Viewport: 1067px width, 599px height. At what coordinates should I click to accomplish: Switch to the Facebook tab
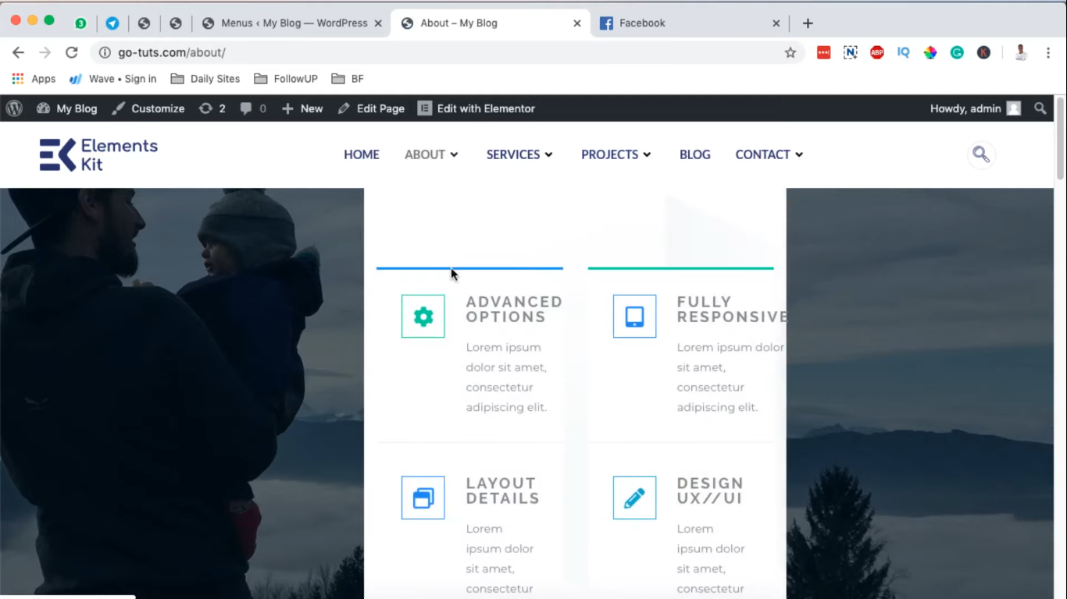689,23
